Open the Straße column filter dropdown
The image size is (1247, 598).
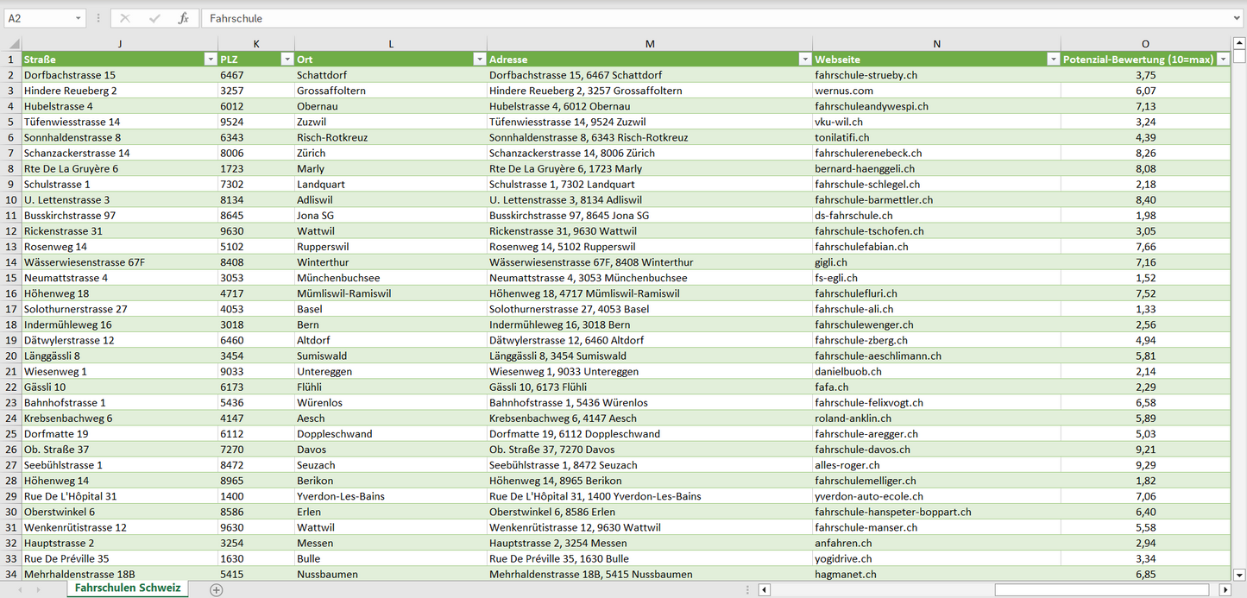tap(210, 60)
